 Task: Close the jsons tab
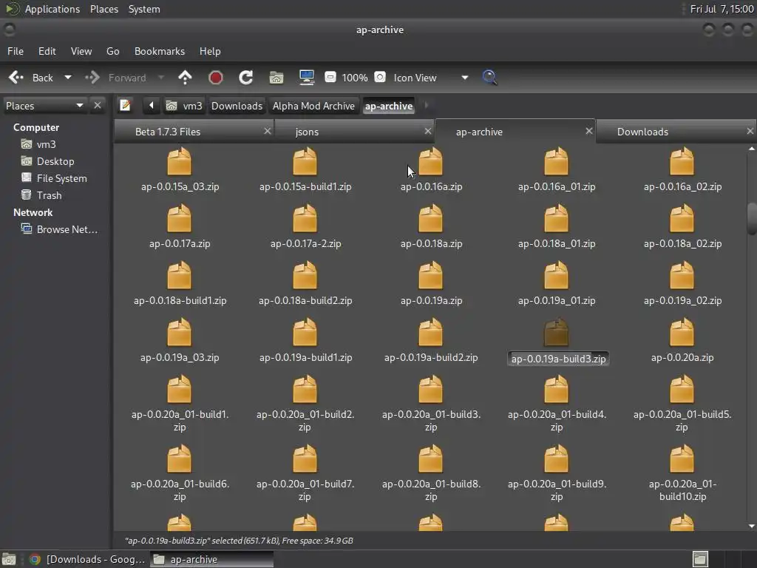pyautogui.click(x=428, y=131)
